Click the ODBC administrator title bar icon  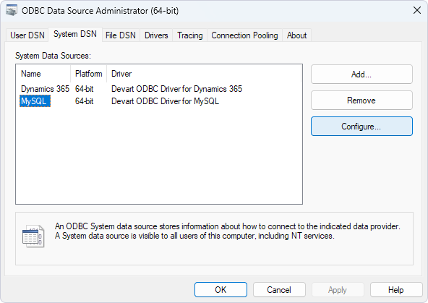12,10
